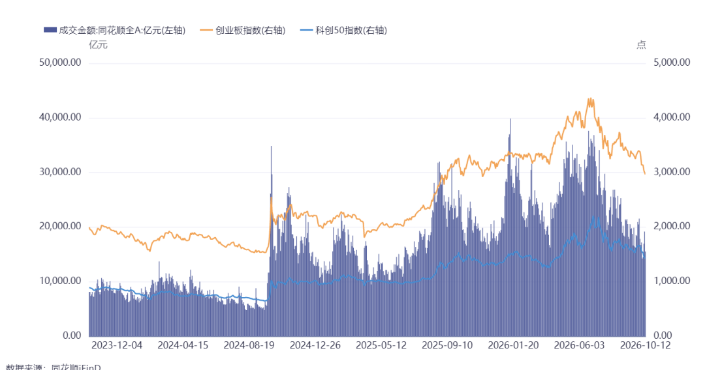Toggle the 创业板指数(右轴) legend entry

tap(243, 30)
